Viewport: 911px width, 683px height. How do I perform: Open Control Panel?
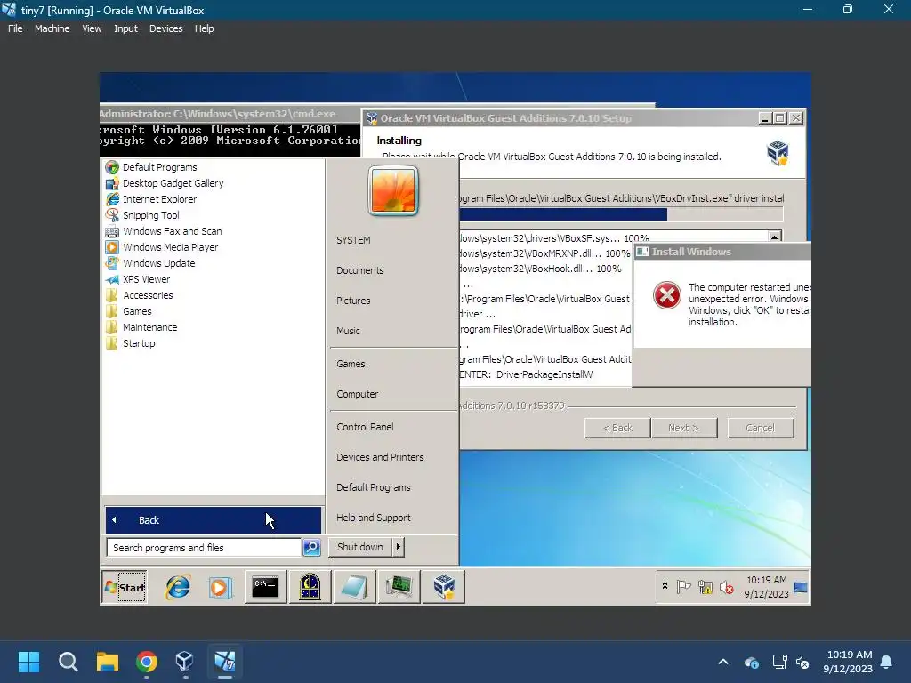pos(365,427)
